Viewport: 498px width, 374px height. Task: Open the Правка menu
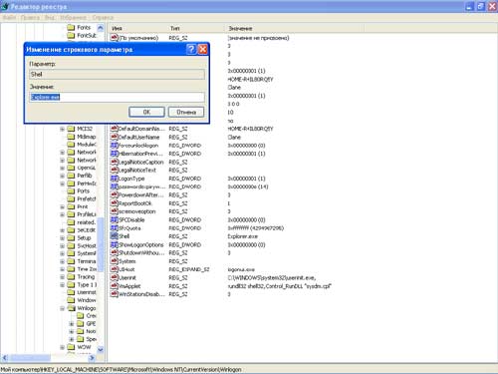tap(30, 17)
